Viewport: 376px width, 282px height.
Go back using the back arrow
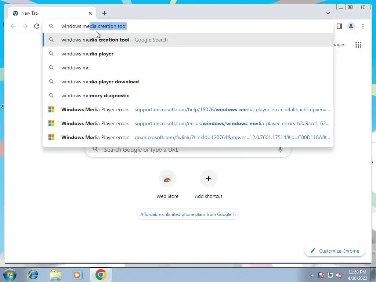pos(13,26)
